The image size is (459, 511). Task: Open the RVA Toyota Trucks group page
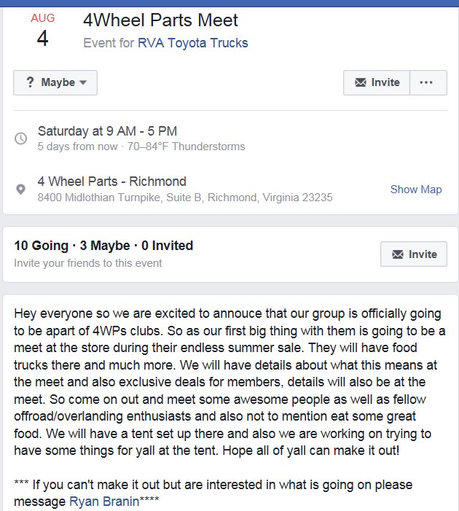[193, 43]
